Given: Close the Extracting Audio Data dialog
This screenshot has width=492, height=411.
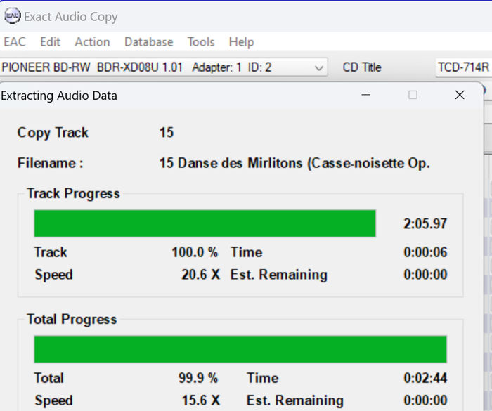Looking at the screenshot, I should [x=460, y=95].
